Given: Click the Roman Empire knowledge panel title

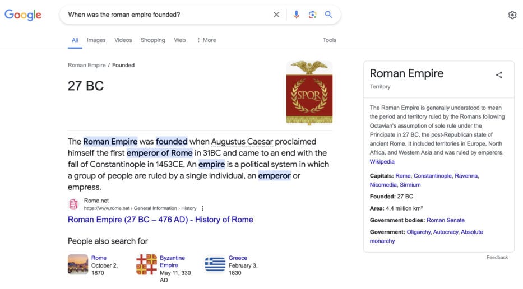Looking at the screenshot, I should tap(406, 73).
